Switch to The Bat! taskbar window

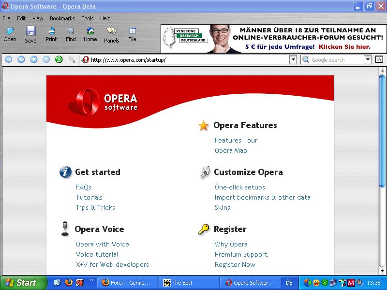tap(189, 283)
